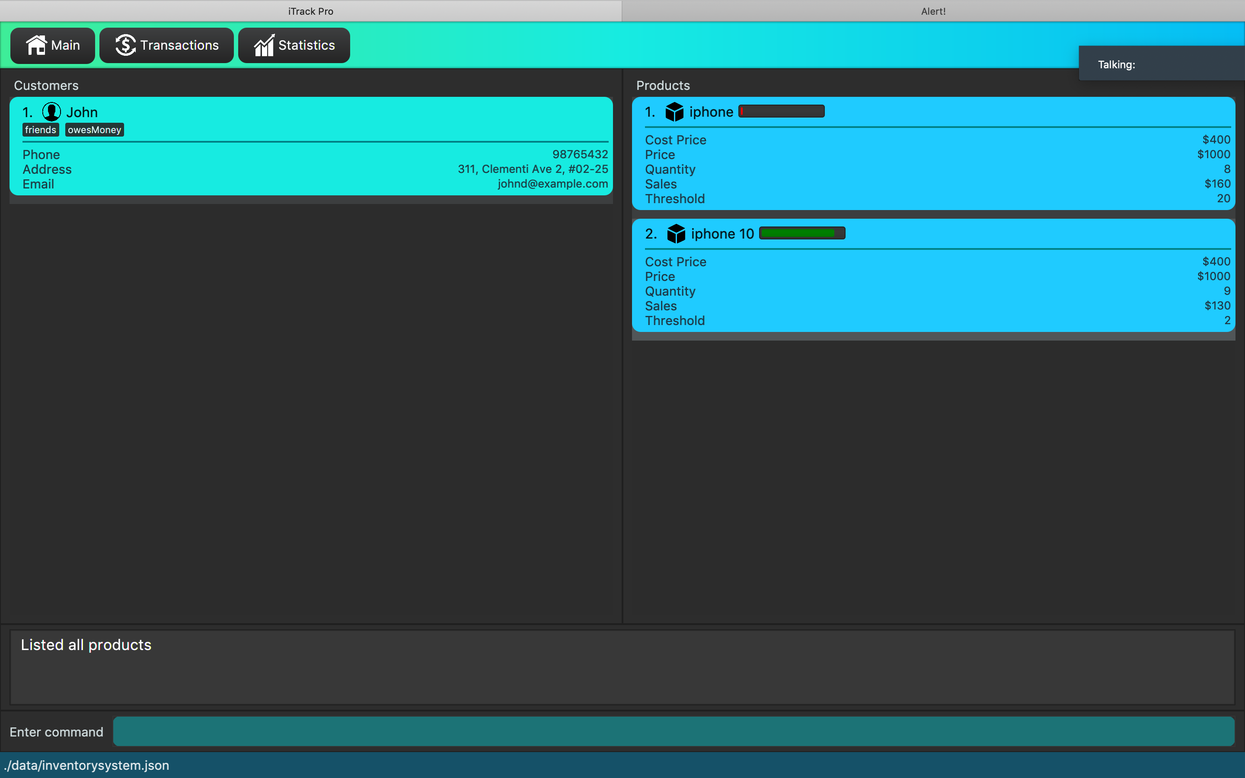Click the Talking: notification panel
This screenshot has width=1245, height=778.
click(1162, 63)
